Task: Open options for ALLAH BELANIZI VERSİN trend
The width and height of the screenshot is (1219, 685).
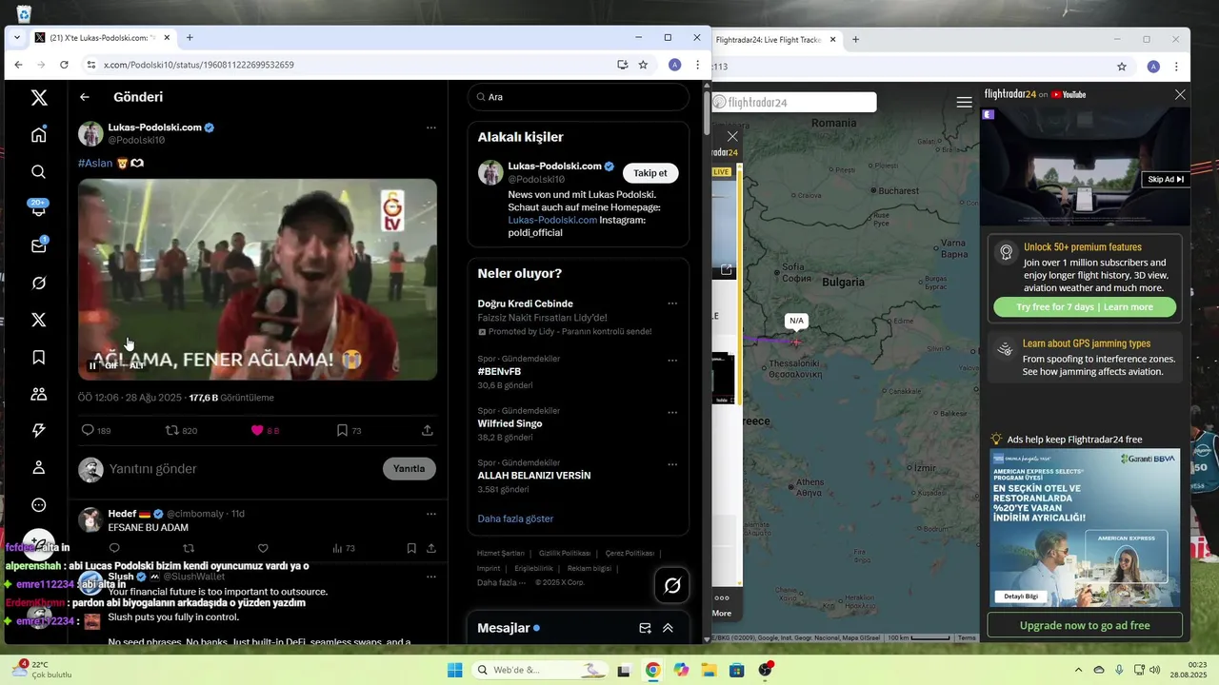Action: [x=672, y=465]
